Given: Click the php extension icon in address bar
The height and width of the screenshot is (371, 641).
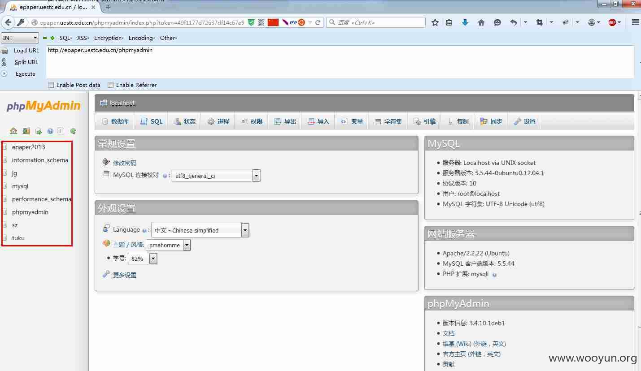Looking at the screenshot, I should pos(293,22).
